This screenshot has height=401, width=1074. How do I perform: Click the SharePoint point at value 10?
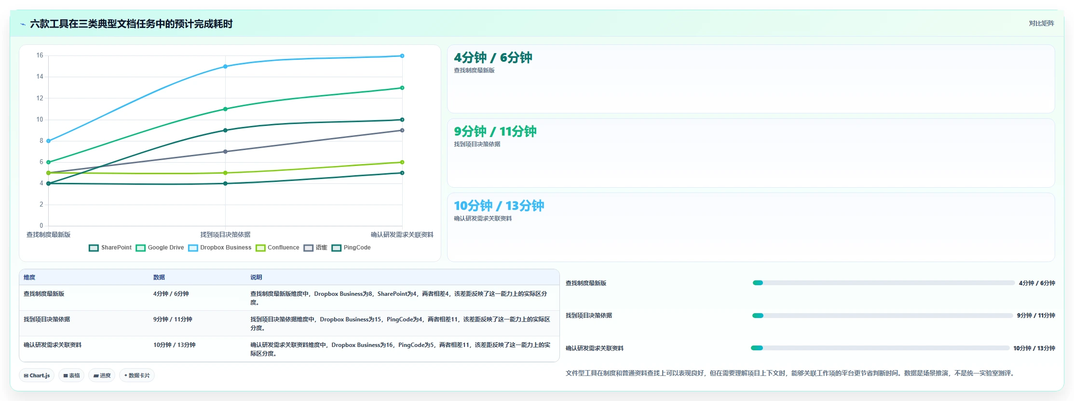[x=402, y=120]
